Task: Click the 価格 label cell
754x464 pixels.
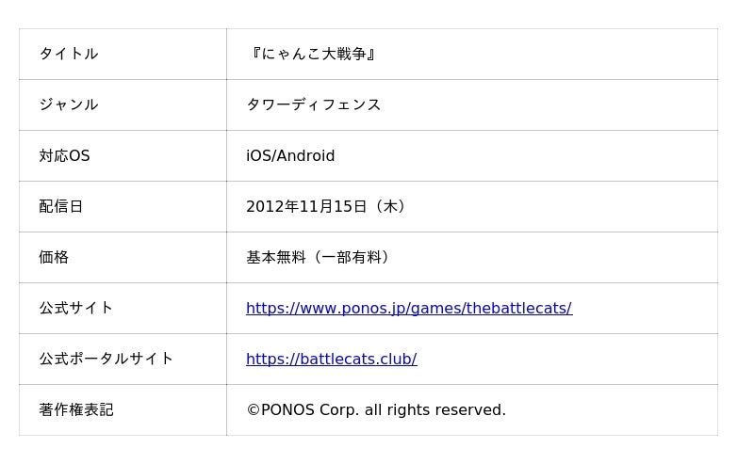Action: pos(123,258)
